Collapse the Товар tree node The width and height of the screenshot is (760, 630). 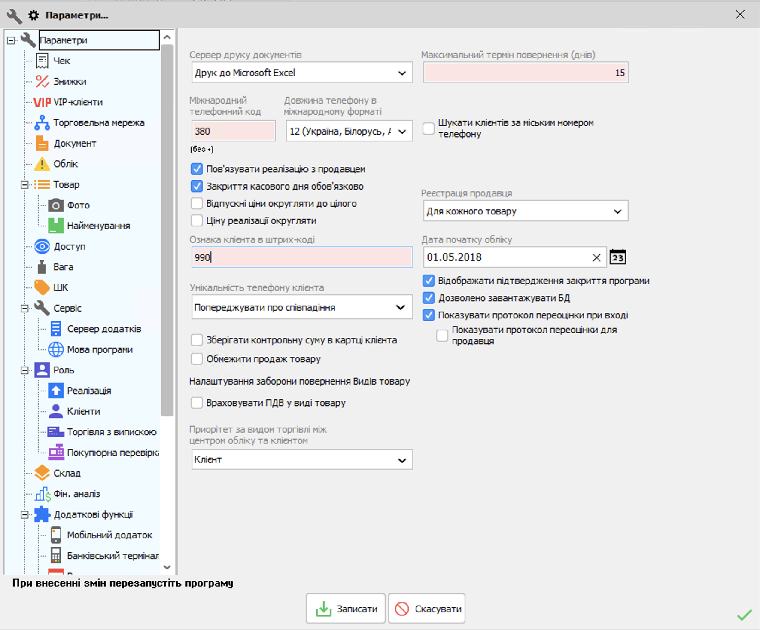click(x=25, y=185)
